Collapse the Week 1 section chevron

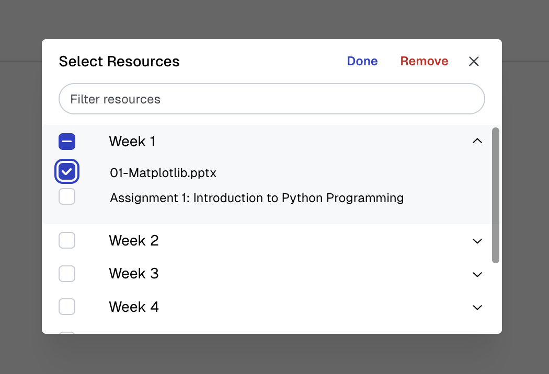coord(477,141)
